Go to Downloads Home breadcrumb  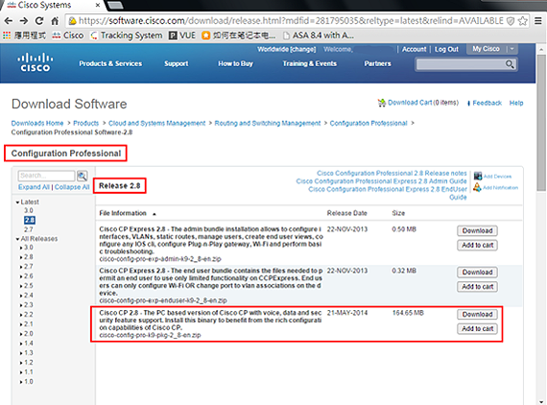click(37, 123)
